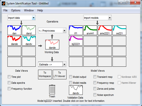Click the amx2221 model icon
Screen dimensions: 142x106
[x=105, y=30]
